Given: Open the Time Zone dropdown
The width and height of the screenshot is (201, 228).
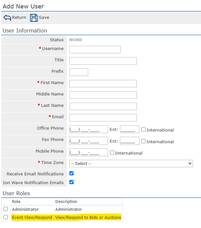Looking at the screenshot, I should point(131,164).
